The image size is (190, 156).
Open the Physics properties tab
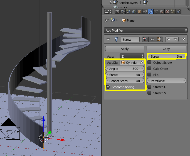pyautogui.click(x=178, y=12)
